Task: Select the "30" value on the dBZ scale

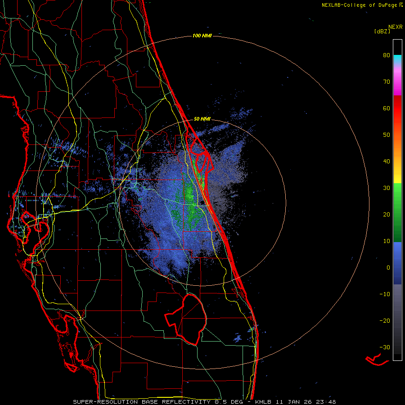Action: pyautogui.click(x=387, y=188)
